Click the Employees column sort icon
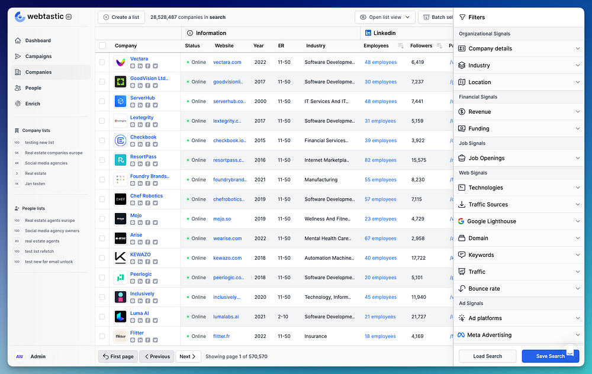The image size is (592, 374). pyautogui.click(x=401, y=46)
